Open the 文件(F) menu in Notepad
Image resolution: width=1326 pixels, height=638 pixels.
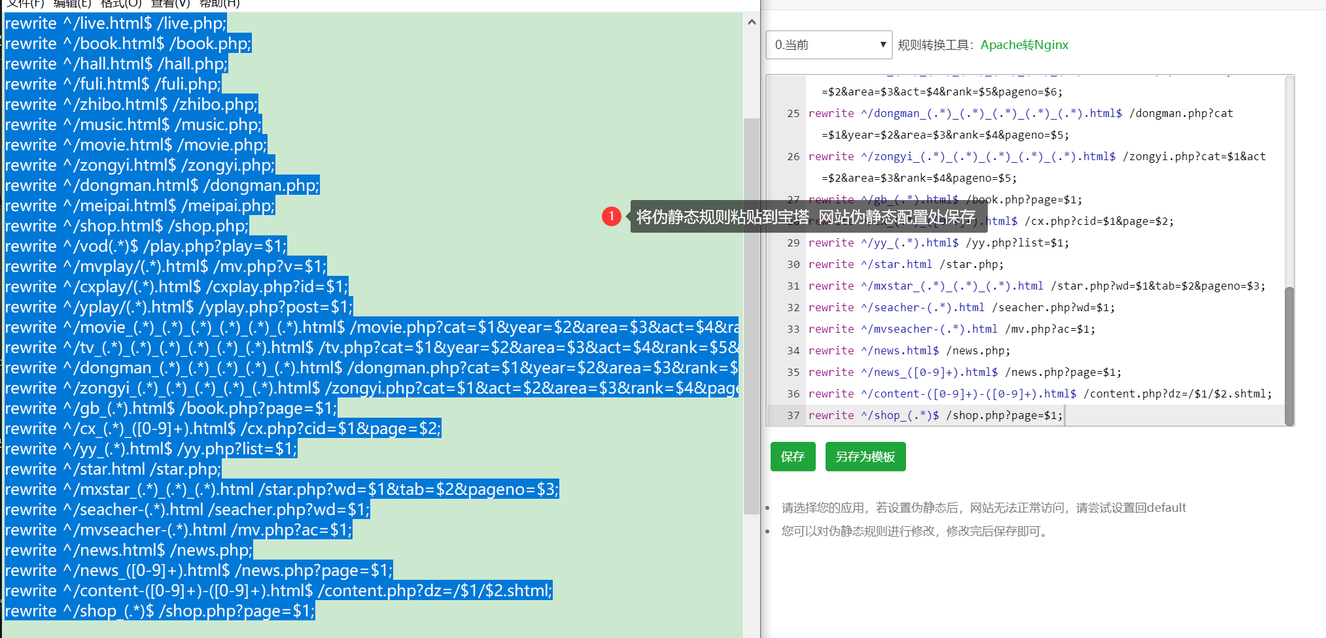tap(25, 5)
